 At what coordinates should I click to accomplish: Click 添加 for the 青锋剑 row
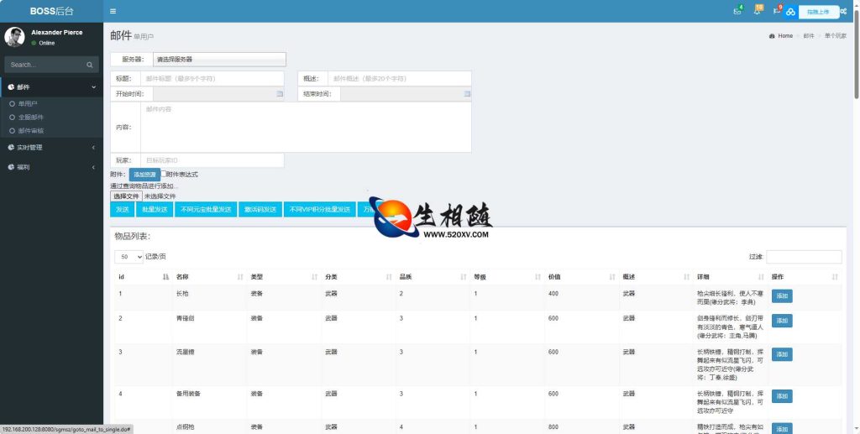coord(781,321)
